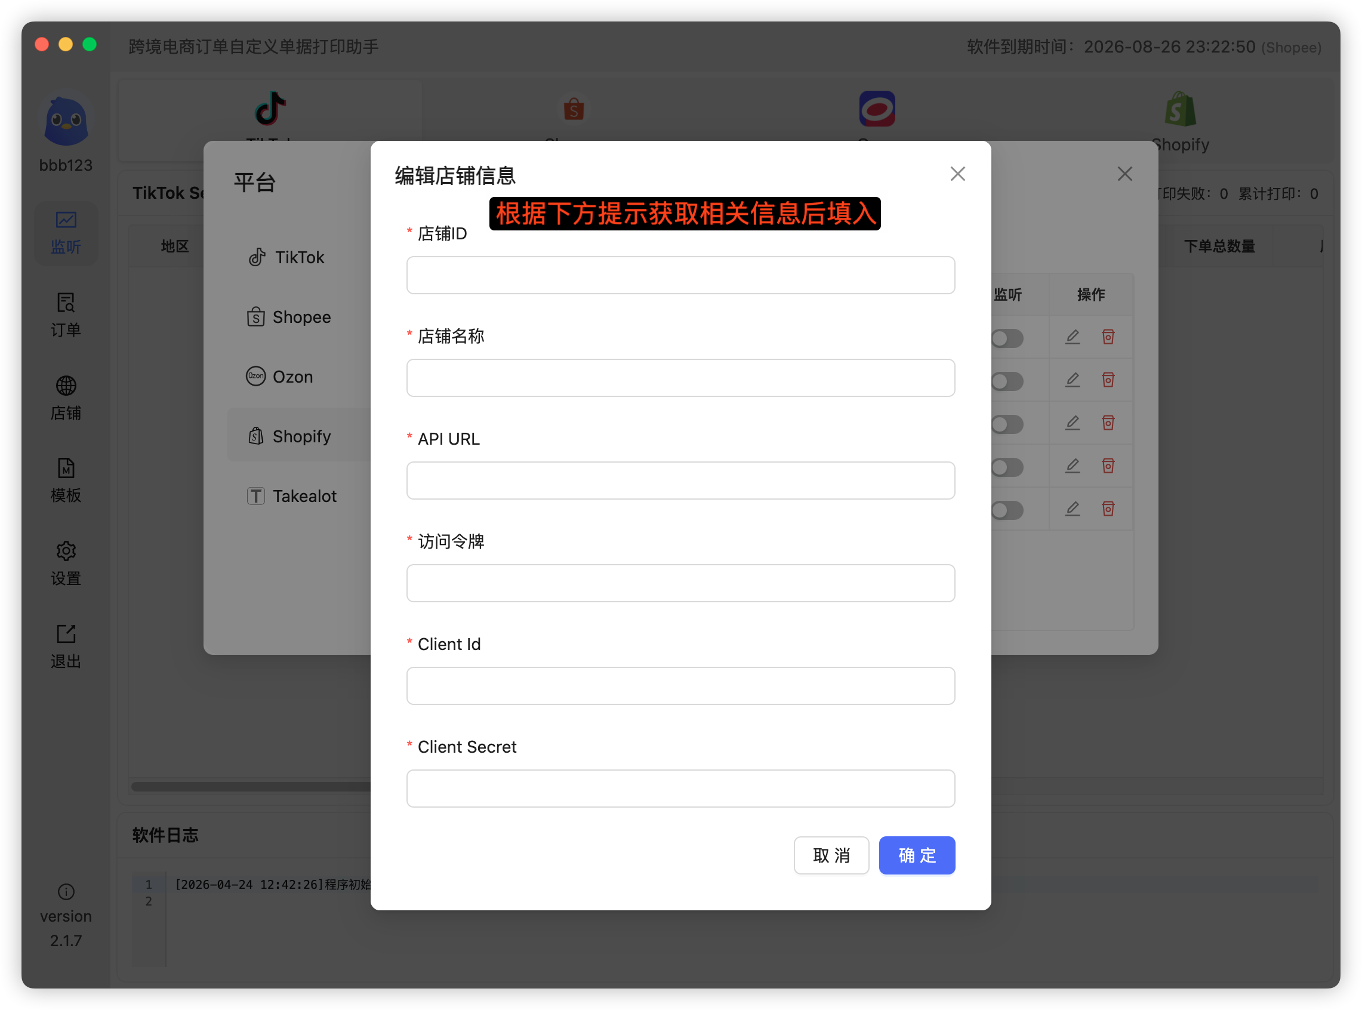Select Shopee in the platform list

pos(298,318)
